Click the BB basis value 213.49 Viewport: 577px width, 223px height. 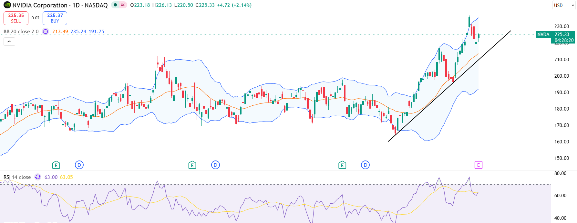(x=60, y=32)
